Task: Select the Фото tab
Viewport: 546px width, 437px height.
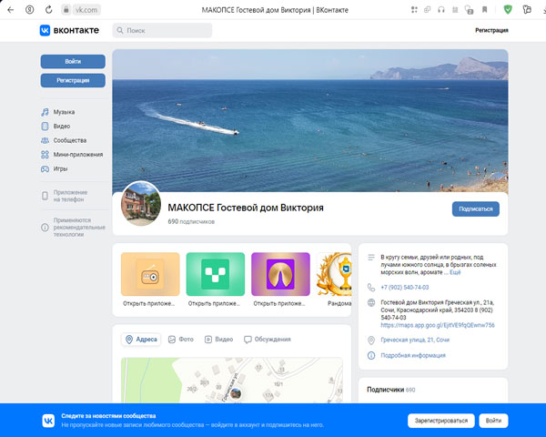Action: (x=181, y=340)
